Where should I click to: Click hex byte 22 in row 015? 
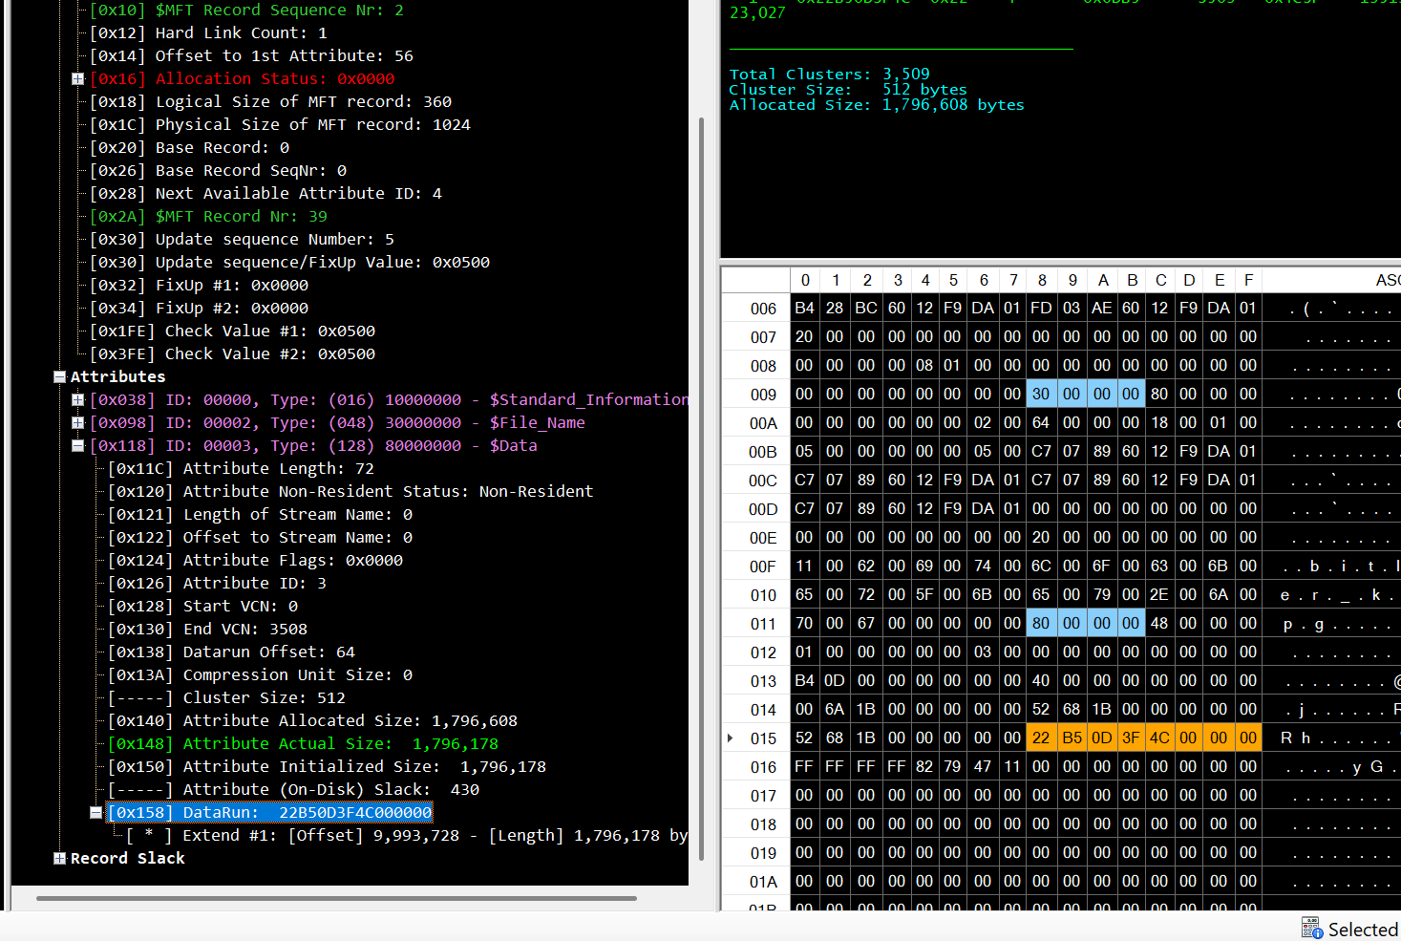(1041, 738)
